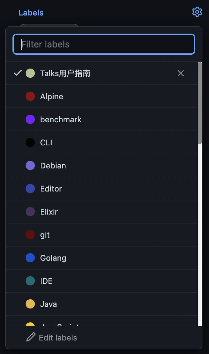
Task: Click the black color dot beside CLI
Action: [x=30, y=142]
